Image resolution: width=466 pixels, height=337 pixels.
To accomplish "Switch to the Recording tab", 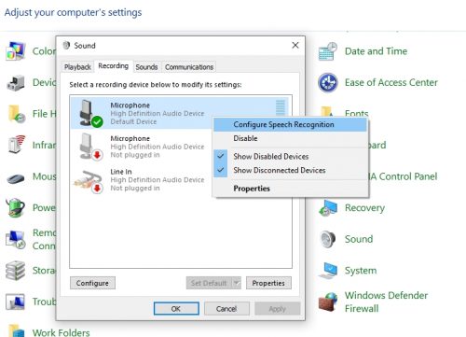I will [x=114, y=66].
